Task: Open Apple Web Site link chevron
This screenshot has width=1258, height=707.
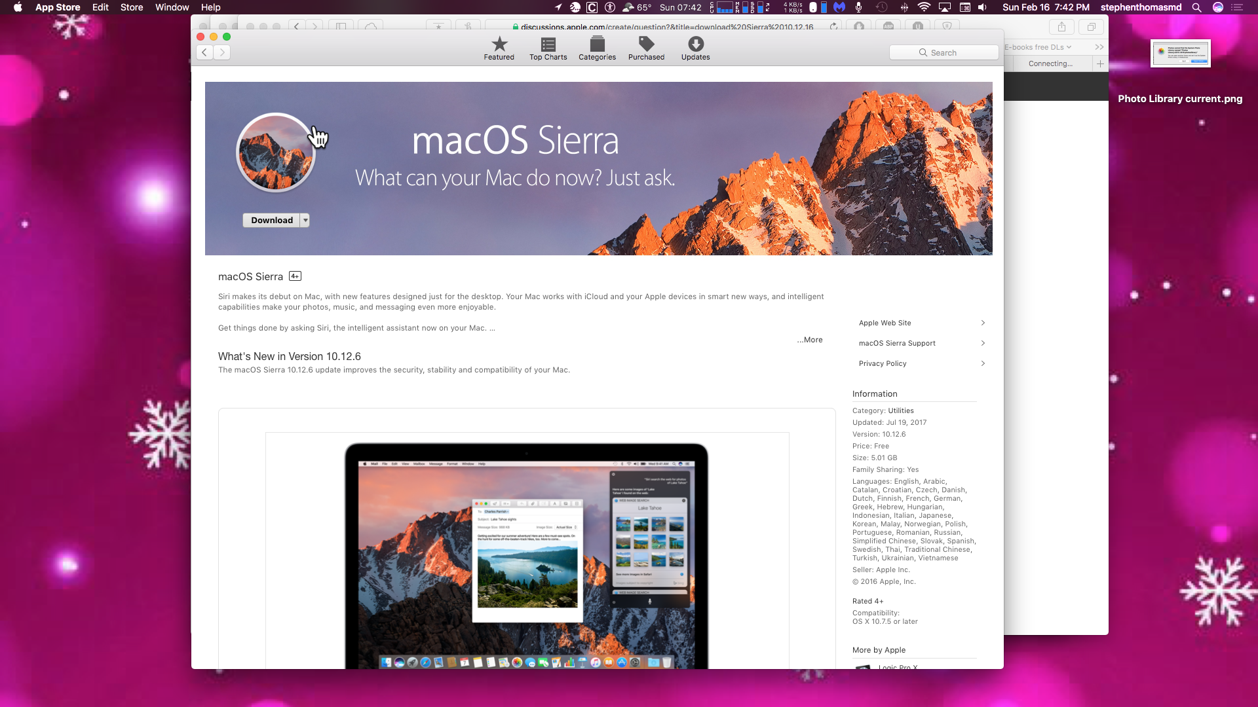Action: [x=983, y=323]
